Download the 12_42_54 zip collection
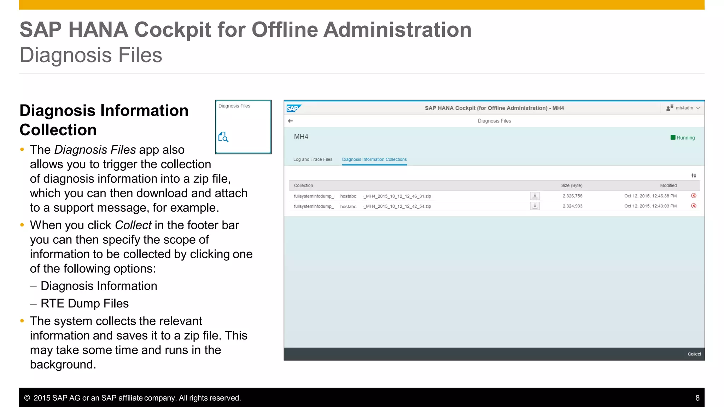The width and height of the screenshot is (724, 407). [535, 206]
